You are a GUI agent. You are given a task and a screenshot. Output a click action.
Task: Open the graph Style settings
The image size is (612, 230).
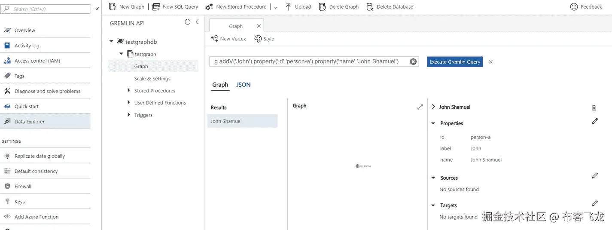click(264, 39)
